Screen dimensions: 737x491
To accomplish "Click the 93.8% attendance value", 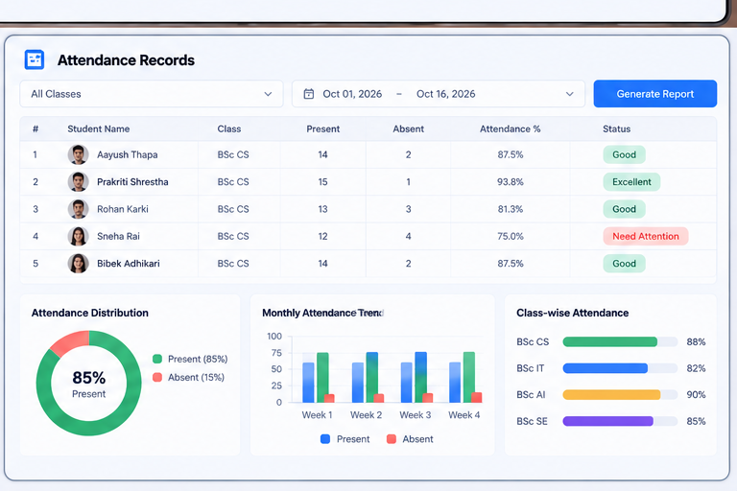I will tap(511, 182).
